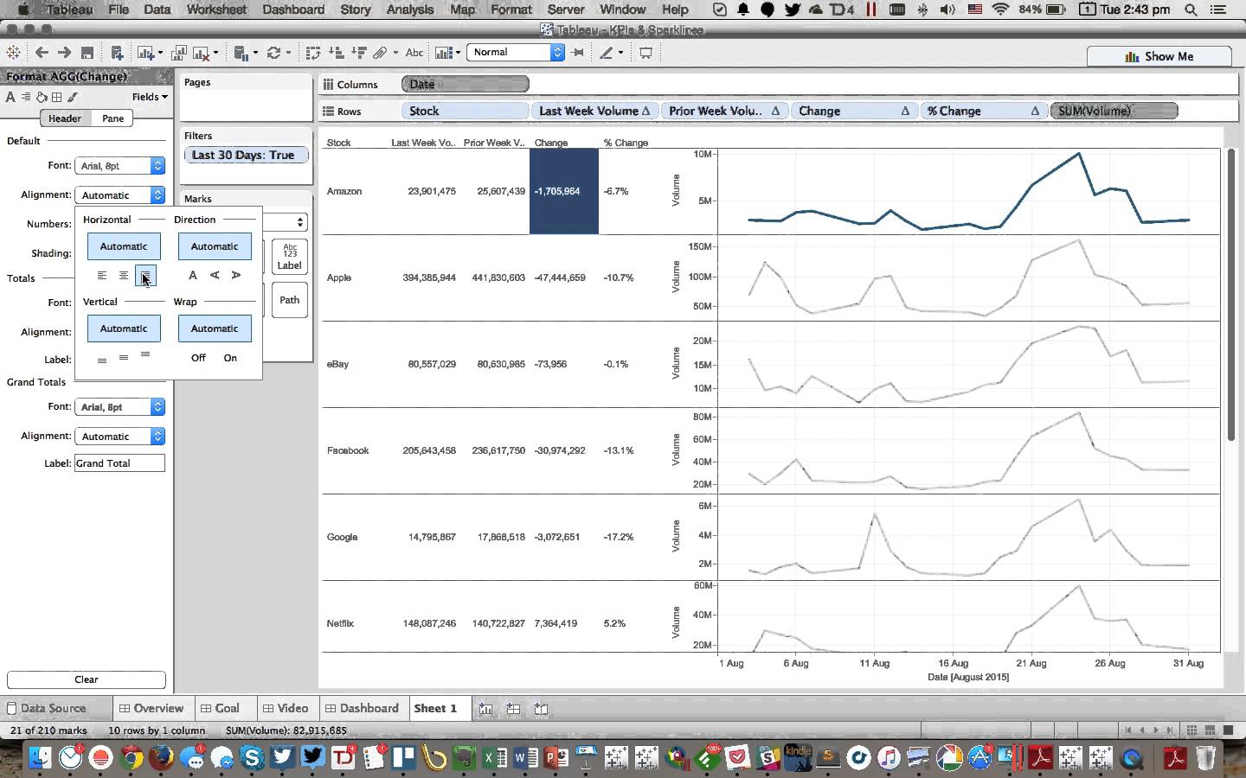Open SUM(Volume) pill on Rows shelf
1246x778 pixels.
click(x=1114, y=111)
